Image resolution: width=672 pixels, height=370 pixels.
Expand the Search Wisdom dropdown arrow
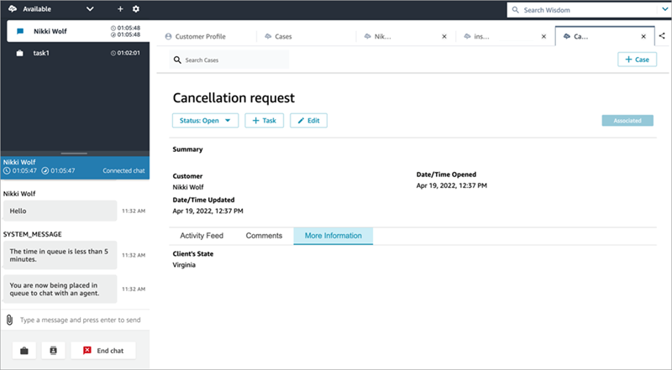663,10
